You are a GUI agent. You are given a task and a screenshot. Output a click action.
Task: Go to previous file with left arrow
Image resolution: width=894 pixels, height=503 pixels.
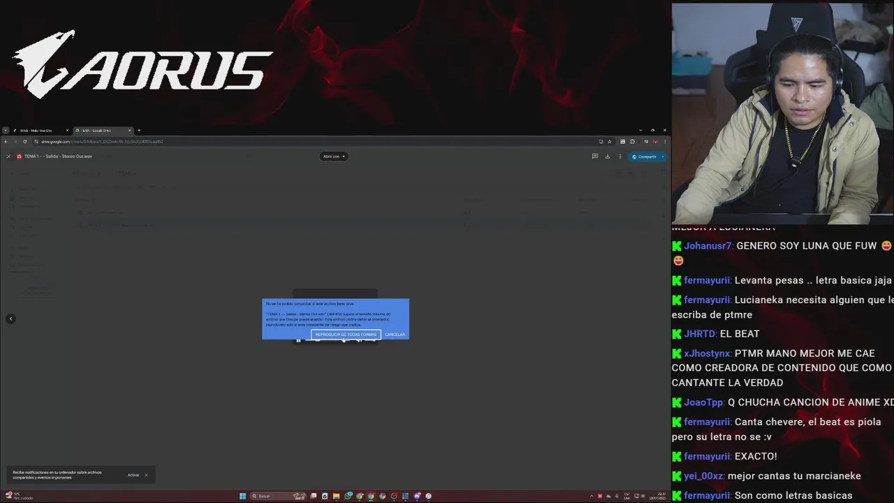pos(10,319)
